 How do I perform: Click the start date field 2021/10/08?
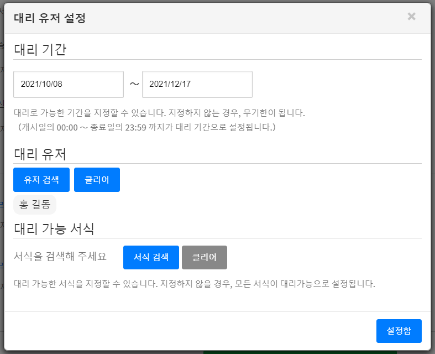[69, 84]
